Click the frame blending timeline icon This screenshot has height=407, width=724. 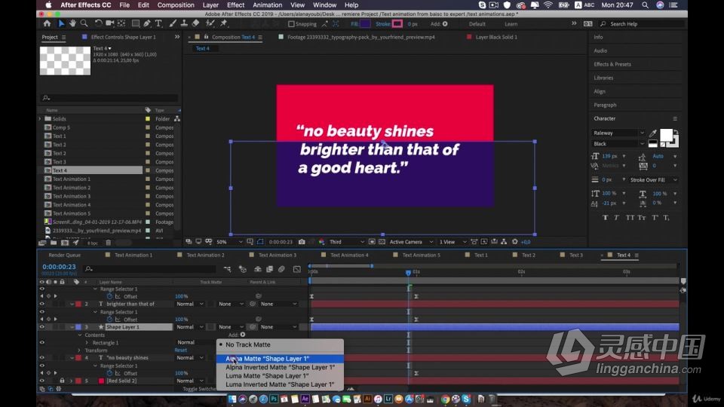270,269
